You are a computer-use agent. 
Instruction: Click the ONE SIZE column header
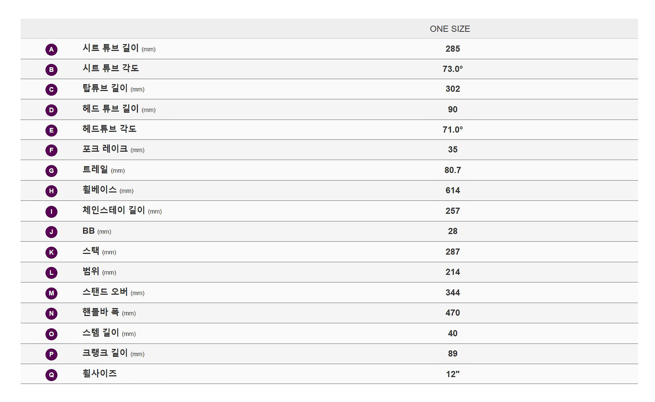point(450,29)
